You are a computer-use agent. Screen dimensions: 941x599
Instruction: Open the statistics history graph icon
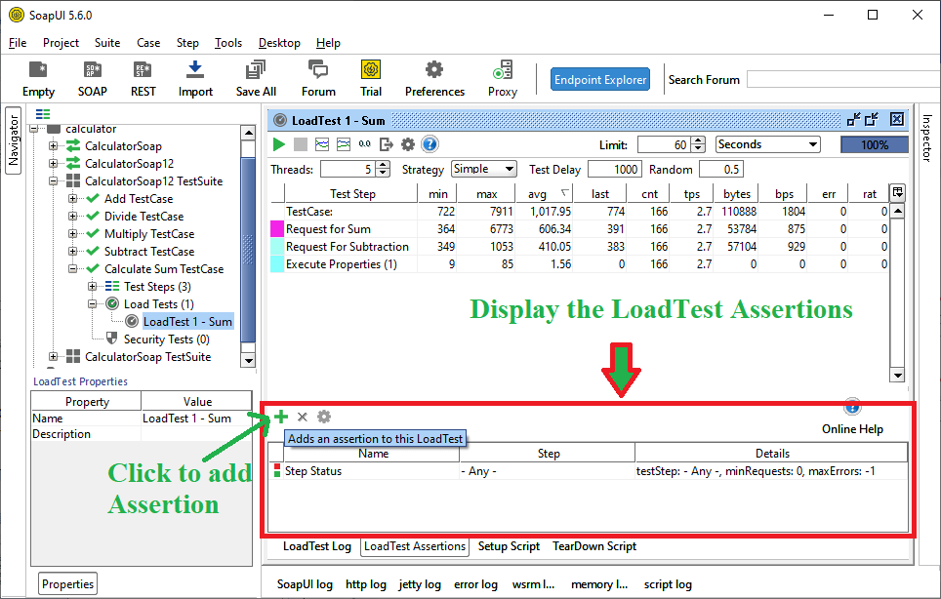tap(344, 144)
